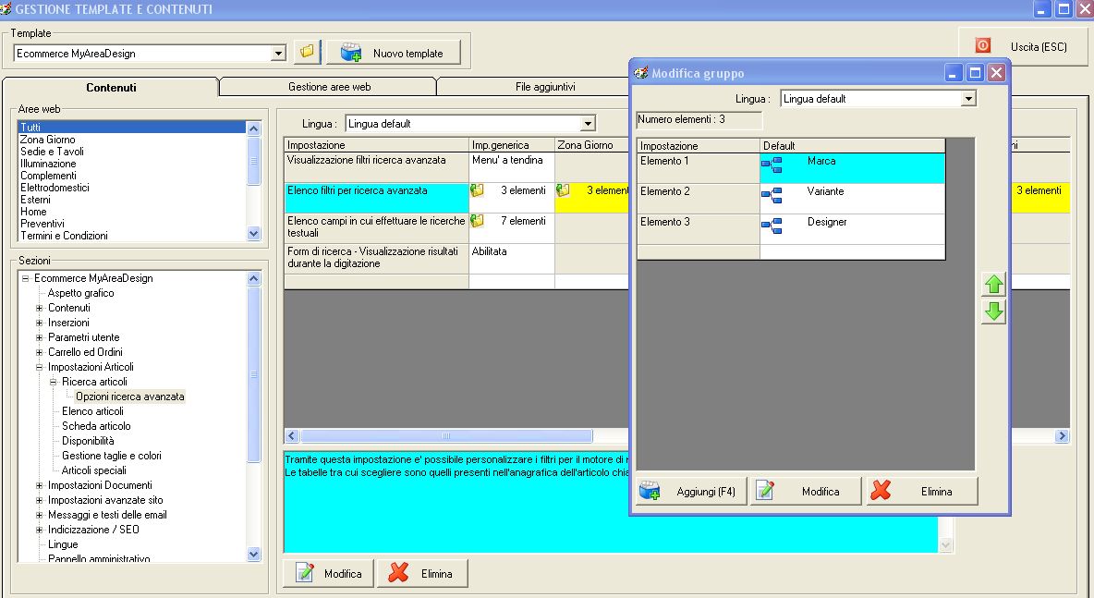Screen dimensions: 1094x598
Task: Click the tree icon next to Variante
Action: [x=772, y=195]
